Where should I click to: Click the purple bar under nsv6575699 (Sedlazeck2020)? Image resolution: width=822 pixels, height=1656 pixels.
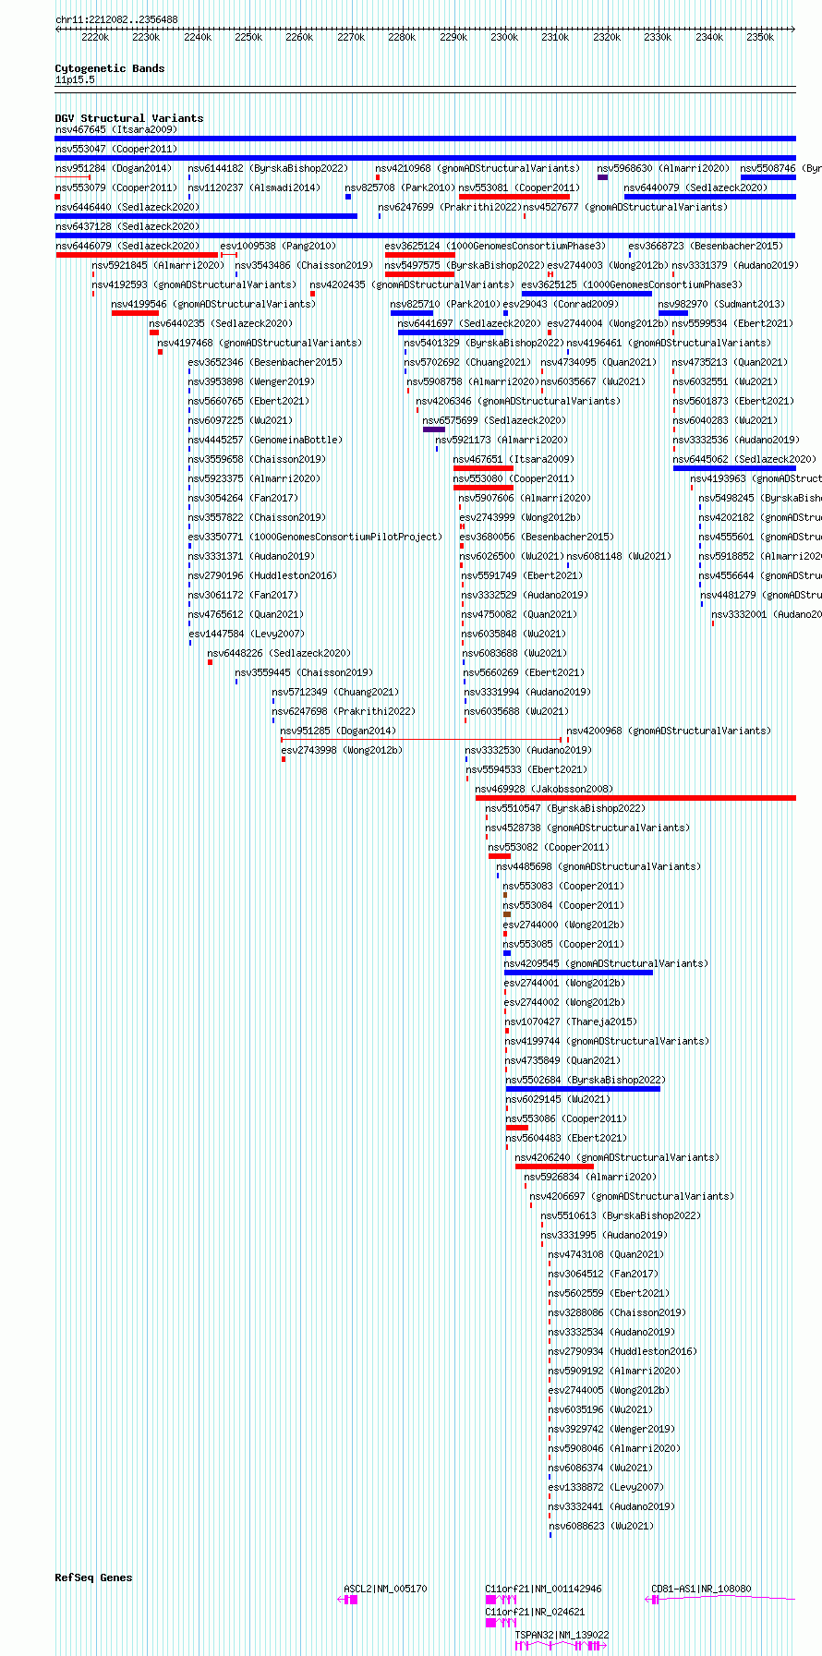click(434, 429)
